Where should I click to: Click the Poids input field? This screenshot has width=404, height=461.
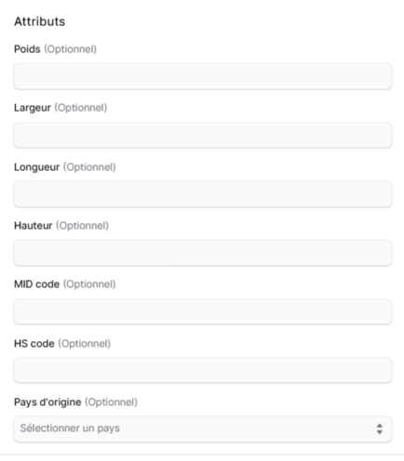point(203,76)
